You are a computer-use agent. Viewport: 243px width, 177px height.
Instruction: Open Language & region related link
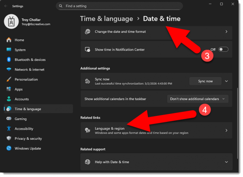[156, 130]
